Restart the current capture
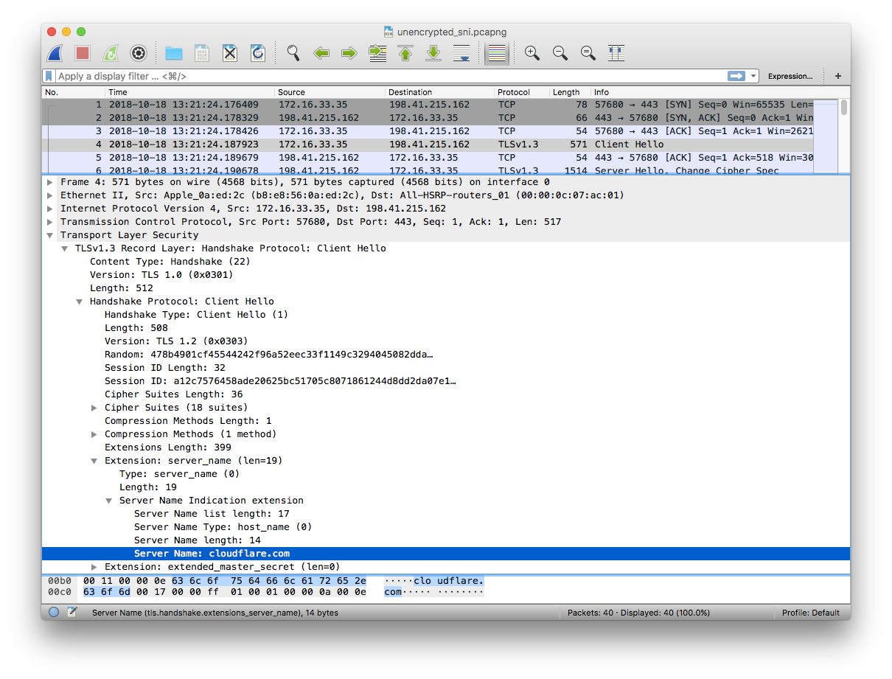Image resolution: width=892 pixels, height=679 pixels. 110,53
